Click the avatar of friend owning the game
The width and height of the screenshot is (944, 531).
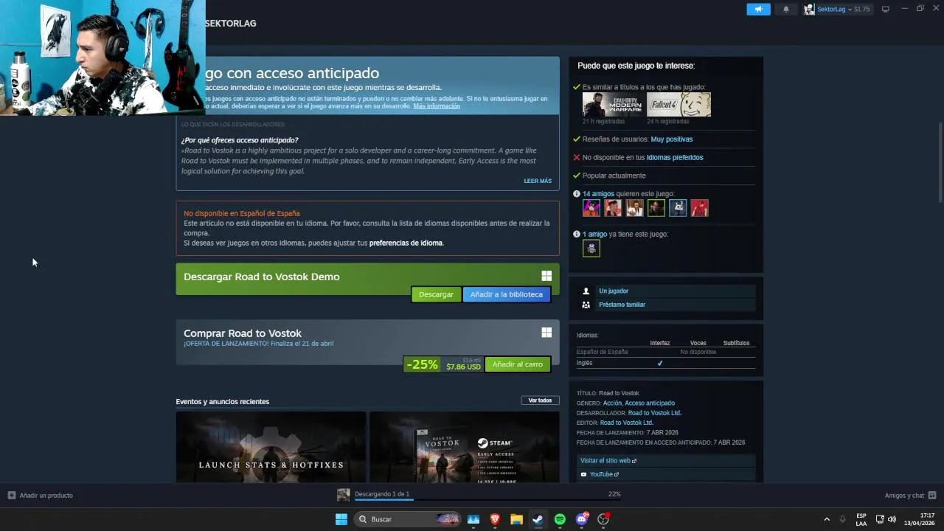591,249
